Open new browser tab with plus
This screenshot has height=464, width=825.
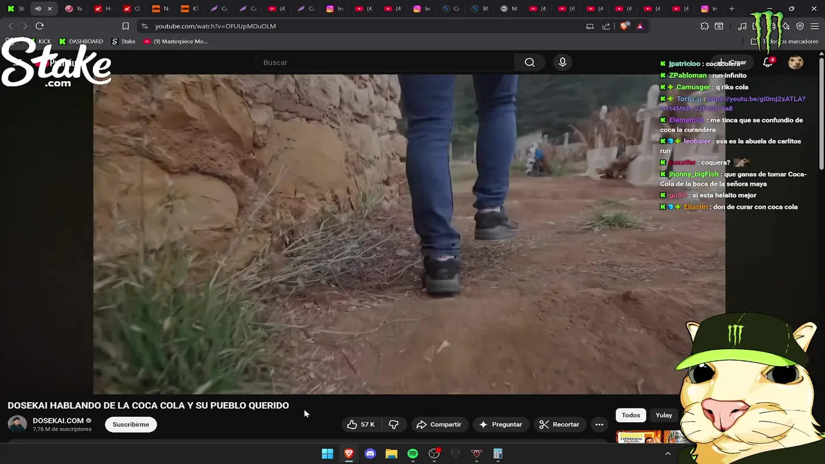pos(732,8)
